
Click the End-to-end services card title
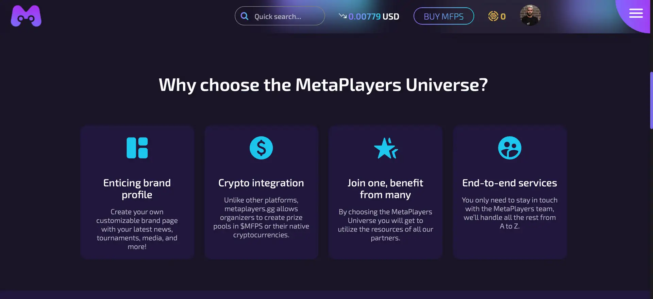(509, 183)
